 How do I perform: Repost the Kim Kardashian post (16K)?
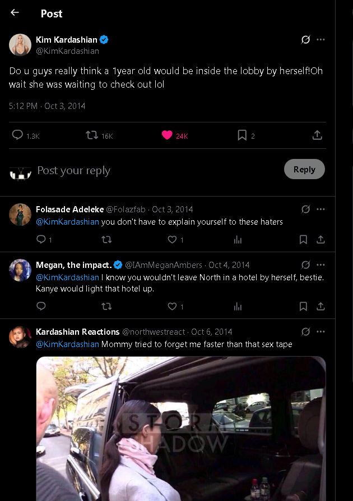click(92, 135)
